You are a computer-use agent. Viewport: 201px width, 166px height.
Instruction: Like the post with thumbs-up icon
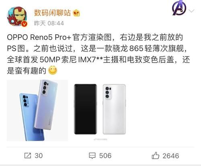(156, 156)
